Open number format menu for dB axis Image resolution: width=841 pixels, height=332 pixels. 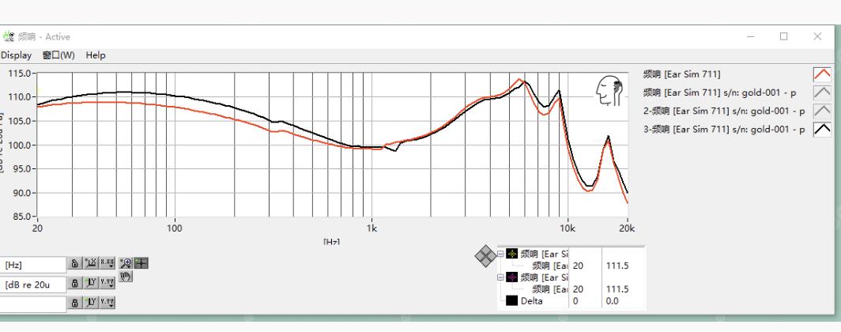click(107, 283)
